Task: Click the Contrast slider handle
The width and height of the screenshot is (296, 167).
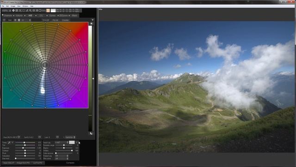Action: pos(25,150)
